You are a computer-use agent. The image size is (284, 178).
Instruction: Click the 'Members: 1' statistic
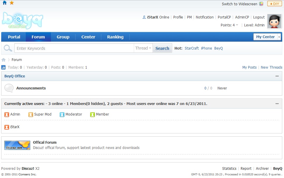[x=78, y=67]
